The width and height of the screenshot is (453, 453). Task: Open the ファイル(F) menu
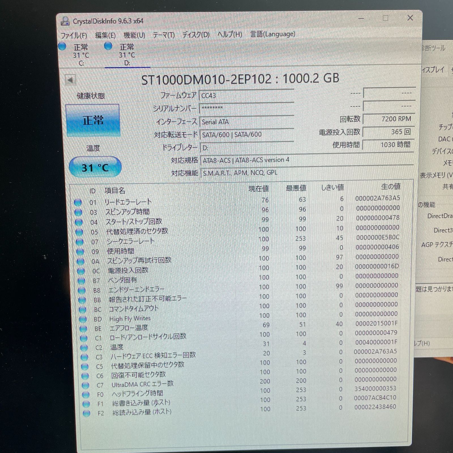[74, 36]
